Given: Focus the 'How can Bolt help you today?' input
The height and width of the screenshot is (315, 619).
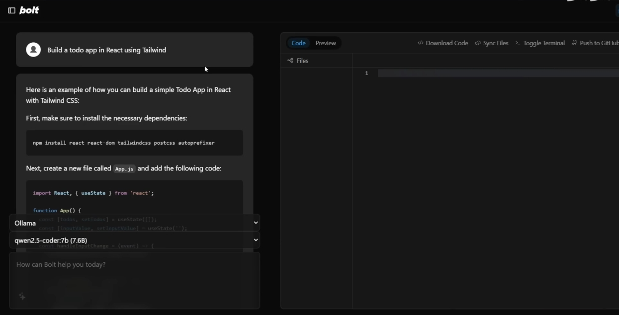Looking at the screenshot, I should click(134, 265).
